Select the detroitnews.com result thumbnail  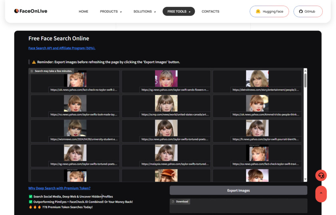257,79
